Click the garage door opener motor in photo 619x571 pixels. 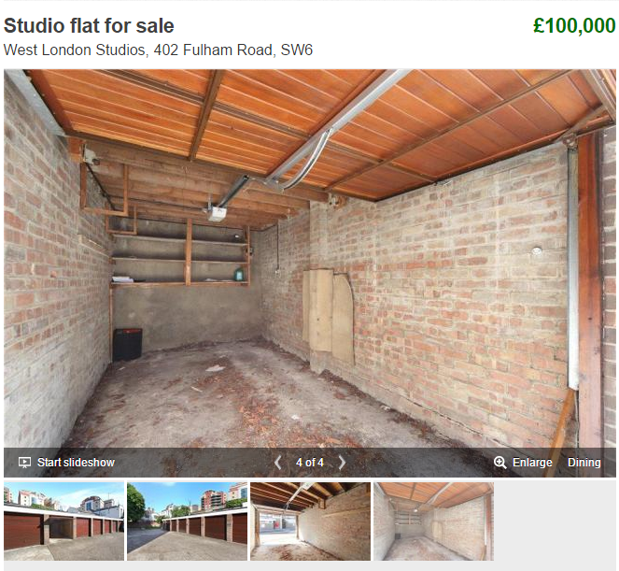[217, 214]
